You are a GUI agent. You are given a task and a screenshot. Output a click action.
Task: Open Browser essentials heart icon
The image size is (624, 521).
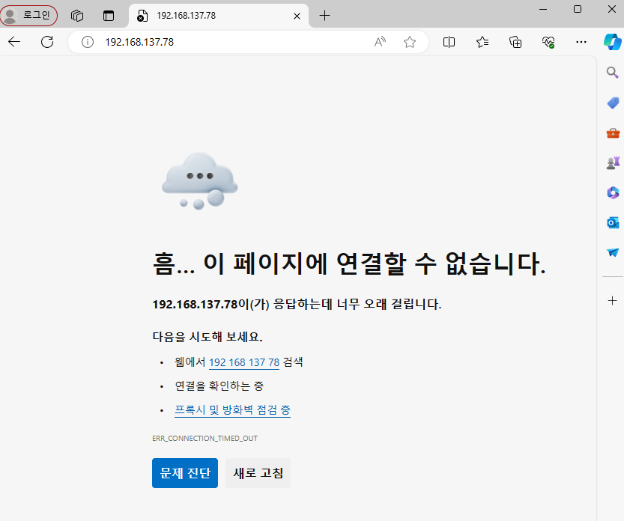click(x=548, y=42)
